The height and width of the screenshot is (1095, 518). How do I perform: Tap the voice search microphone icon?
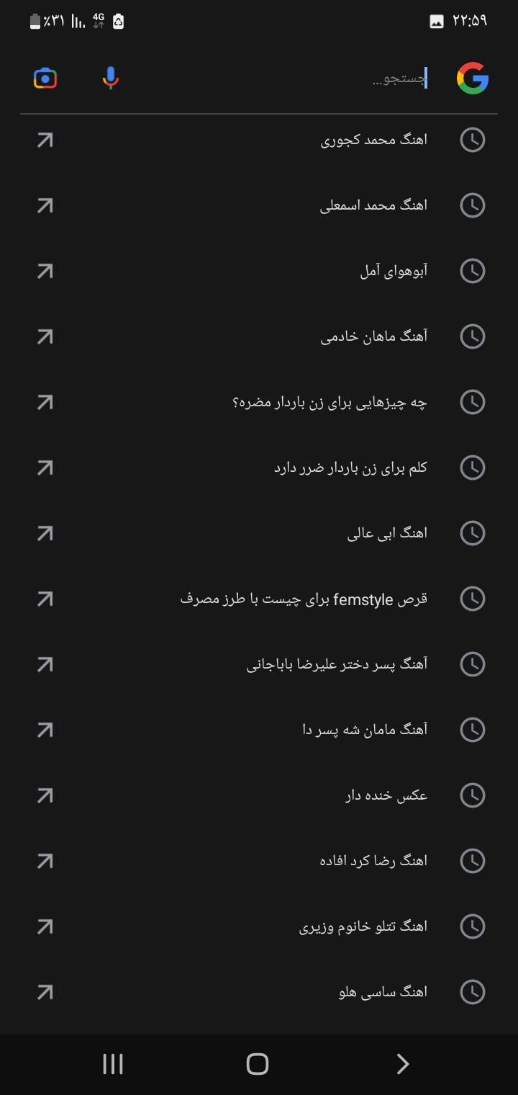[110, 78]
